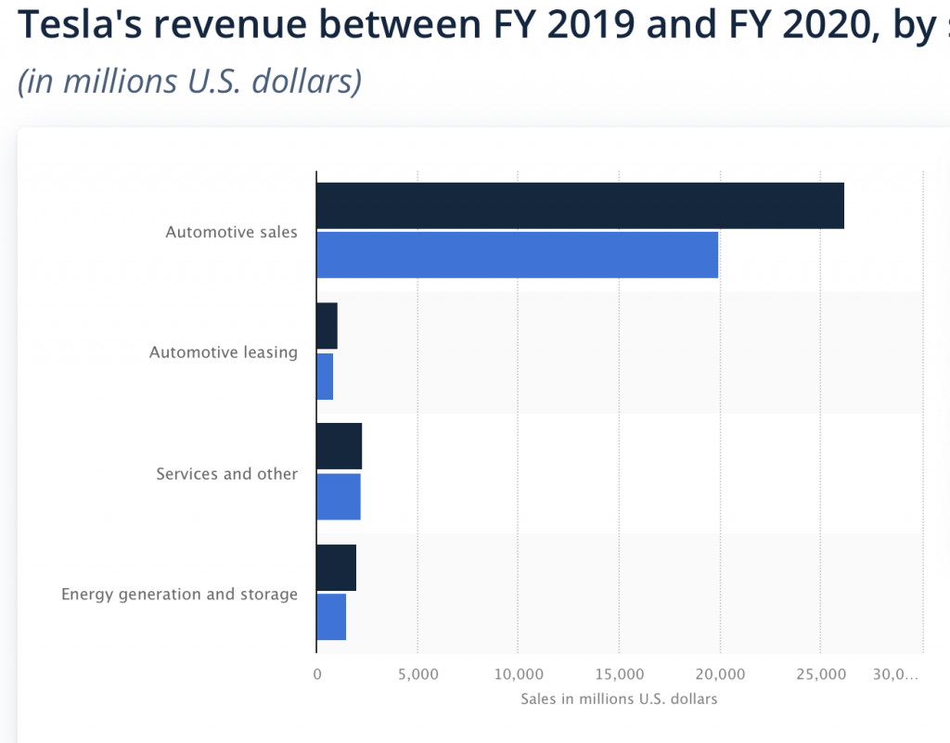Click the 'Sales in millions U.S. dollars' axis title
Image resolution: width=950 pixels, height=743 pixels.
pyautogui.click(x=619, y=698)
